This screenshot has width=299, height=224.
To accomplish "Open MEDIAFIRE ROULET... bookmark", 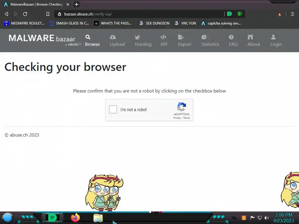I will [x=24, y=23].
